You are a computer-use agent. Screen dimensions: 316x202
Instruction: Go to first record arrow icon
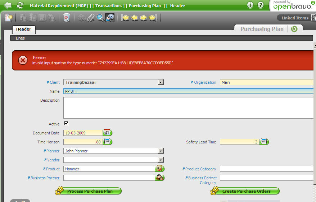click(125, 18)
